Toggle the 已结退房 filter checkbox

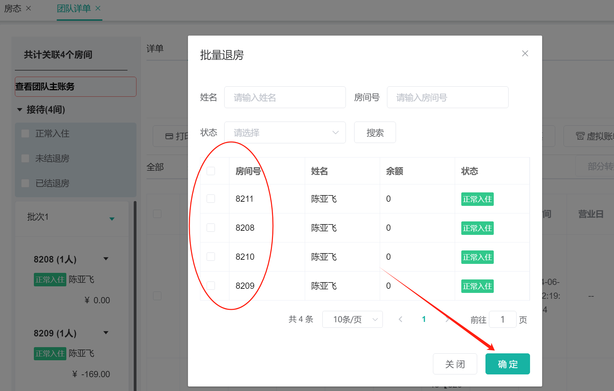(25, 183)
